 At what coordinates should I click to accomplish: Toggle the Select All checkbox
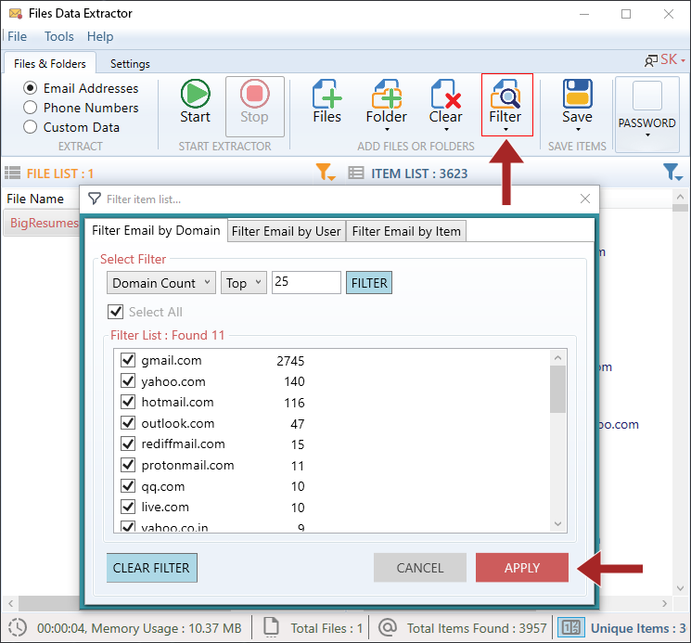115,312
